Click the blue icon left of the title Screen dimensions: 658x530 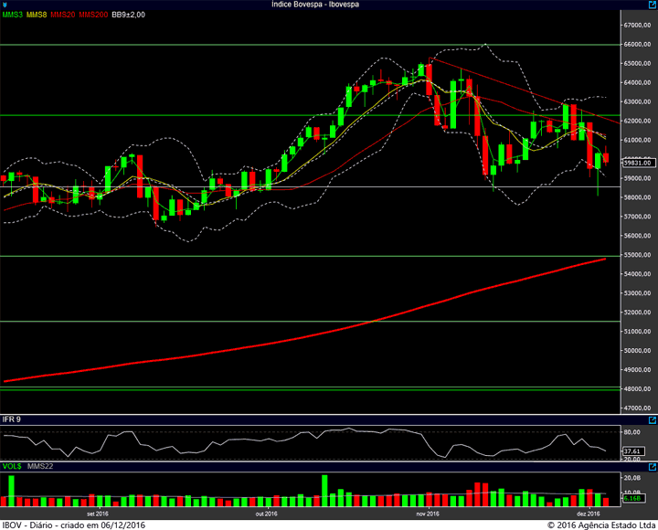coord(5,5)
